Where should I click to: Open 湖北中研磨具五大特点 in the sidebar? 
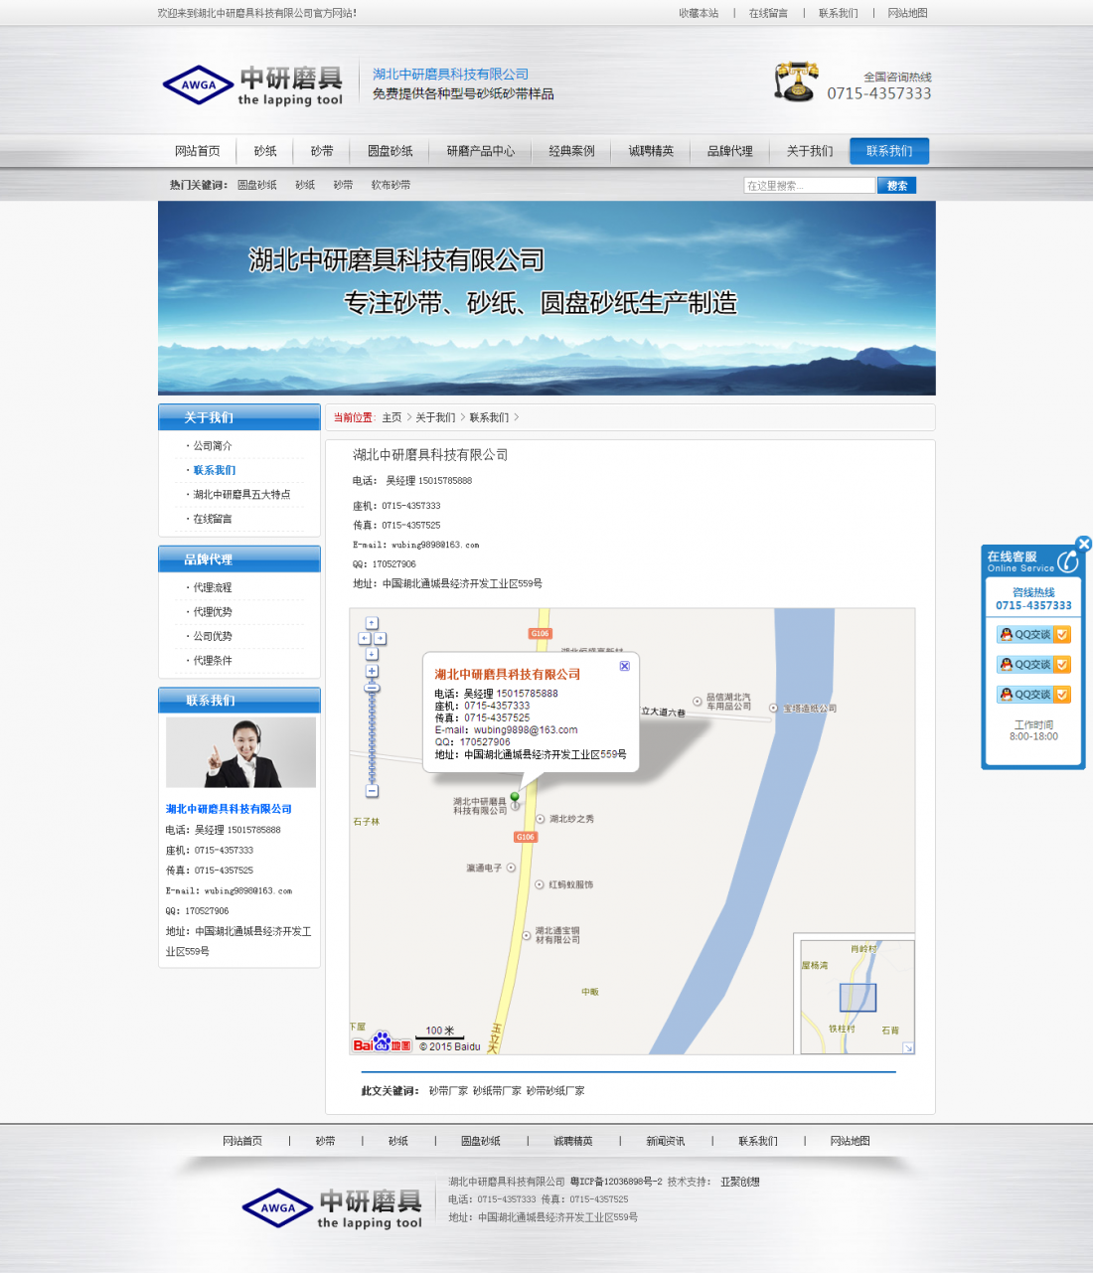(x=241, y=495)
